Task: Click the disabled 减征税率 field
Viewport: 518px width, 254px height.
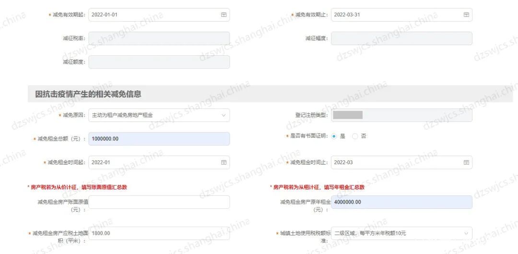Action: (x=159, y=38)
